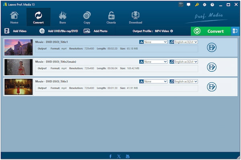Open settings via the gear icon
The width and height of the screenshot is (241, 160).
tap(204, 5)
